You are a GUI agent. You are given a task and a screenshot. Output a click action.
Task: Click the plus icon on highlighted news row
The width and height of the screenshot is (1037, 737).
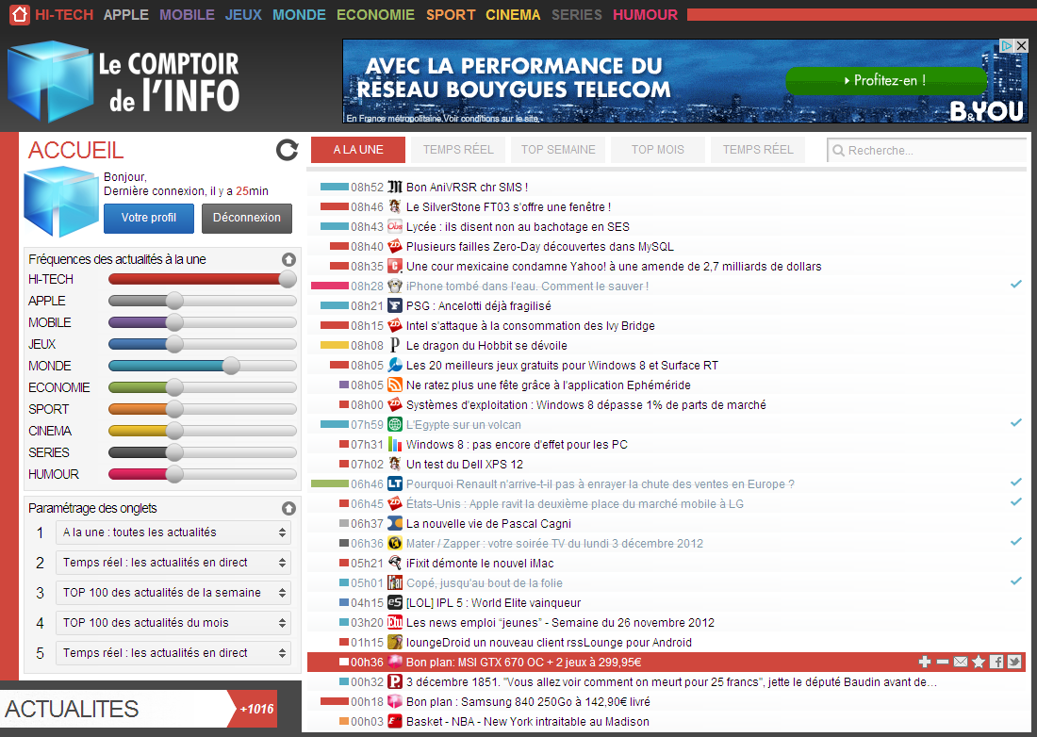click(x=925, y=662)
